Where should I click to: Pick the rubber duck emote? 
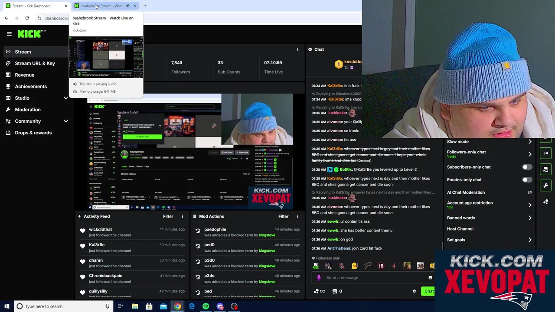[x=354, y=266]
